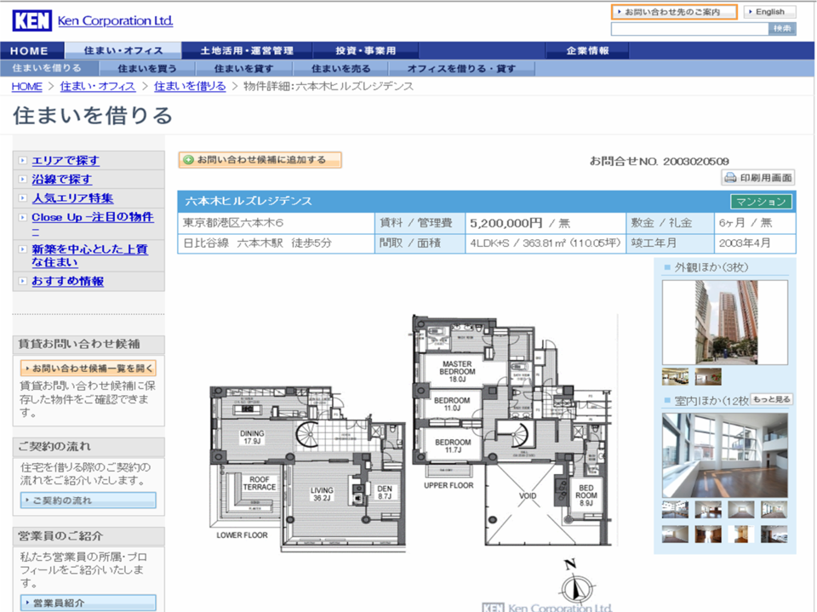Select the オフィスを借りる・貸す sub-navigation item
817x612 pixels.
tap(461, 68)
